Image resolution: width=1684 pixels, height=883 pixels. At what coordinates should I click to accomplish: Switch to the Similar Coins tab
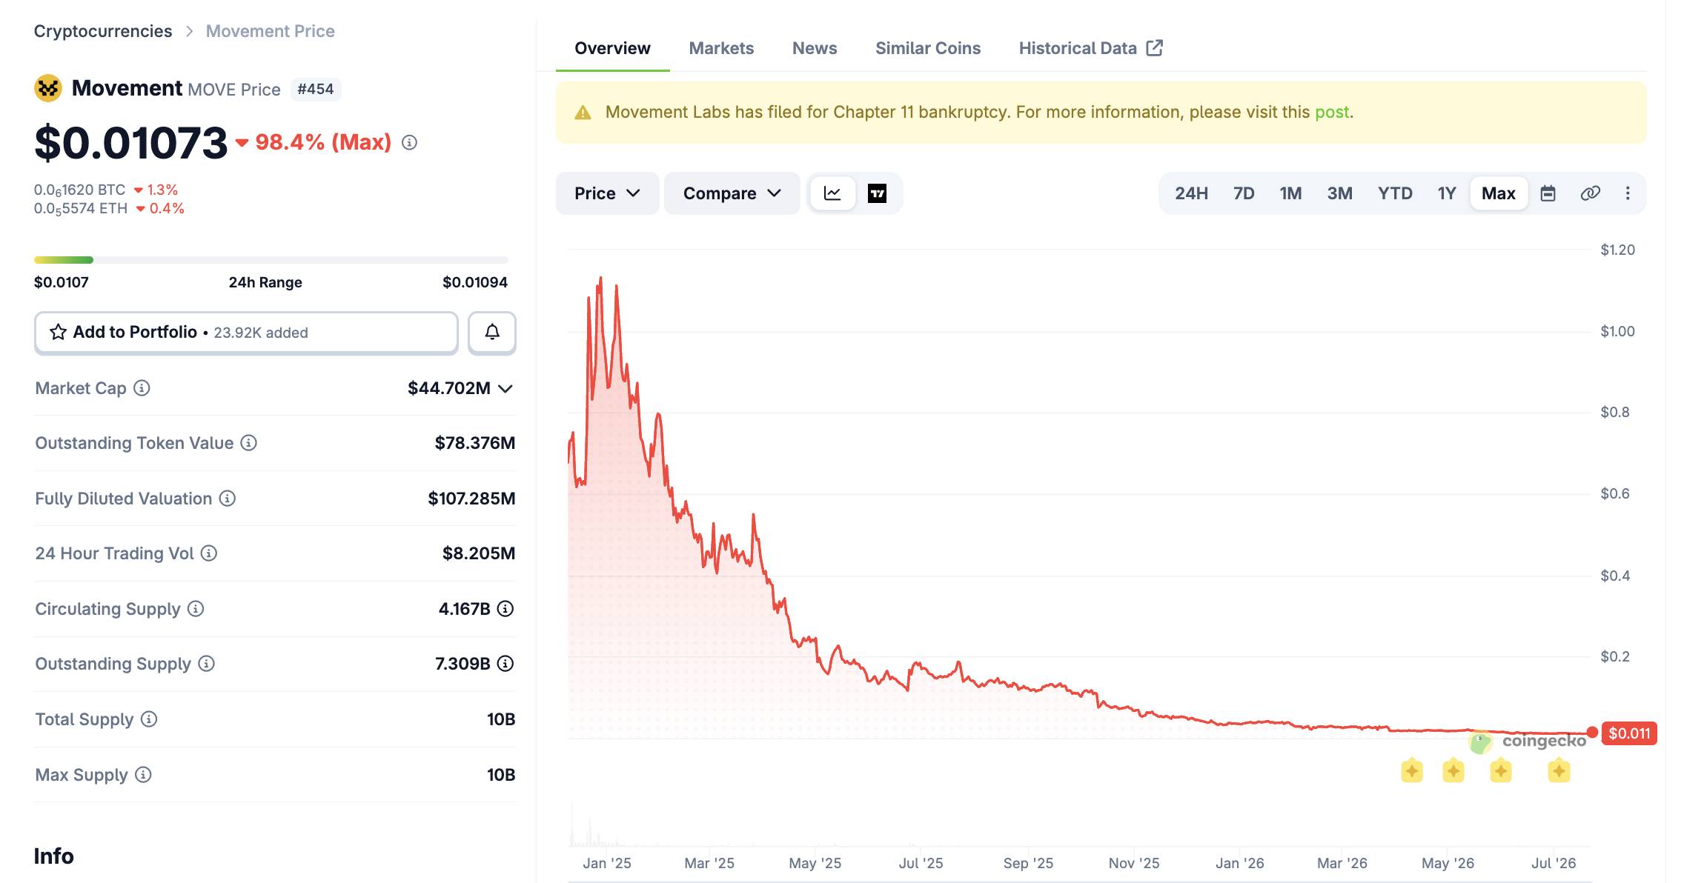928,48
